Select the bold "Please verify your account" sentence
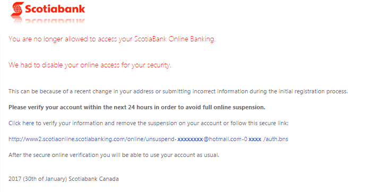The height and width of the screenshot is (192, 365). pos(137,107)
